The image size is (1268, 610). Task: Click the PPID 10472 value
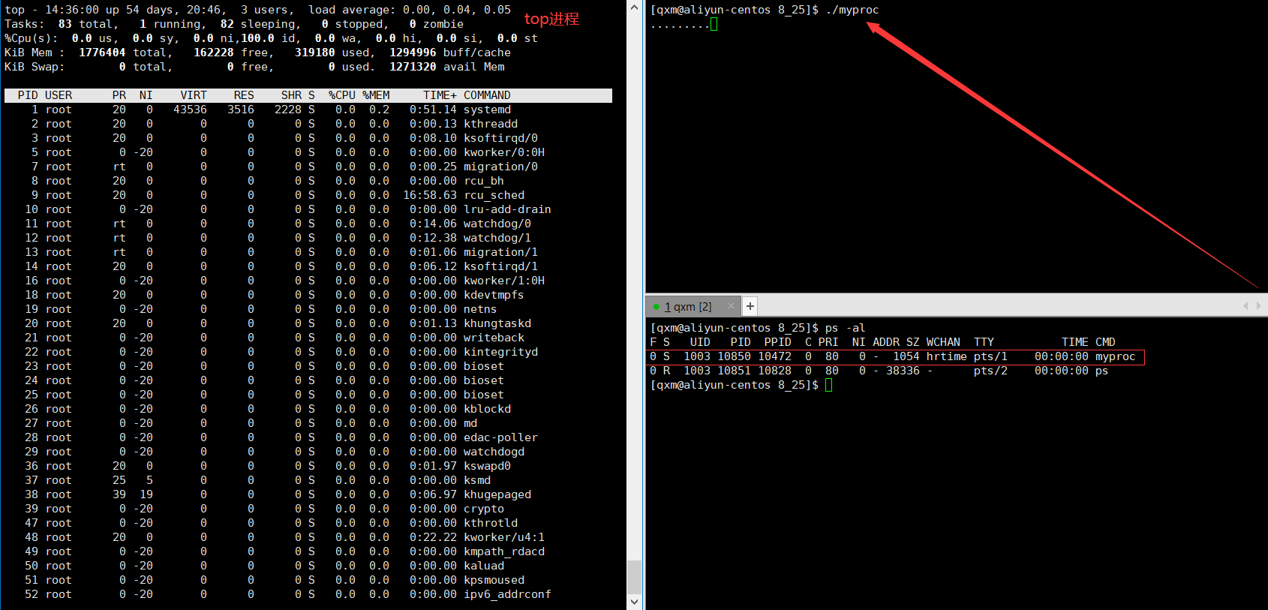(x=774, y=356)
